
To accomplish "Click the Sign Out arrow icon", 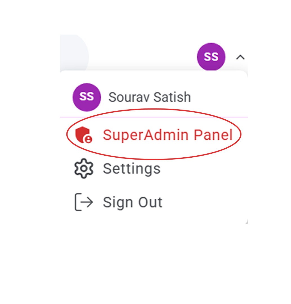I will (84, 202).
